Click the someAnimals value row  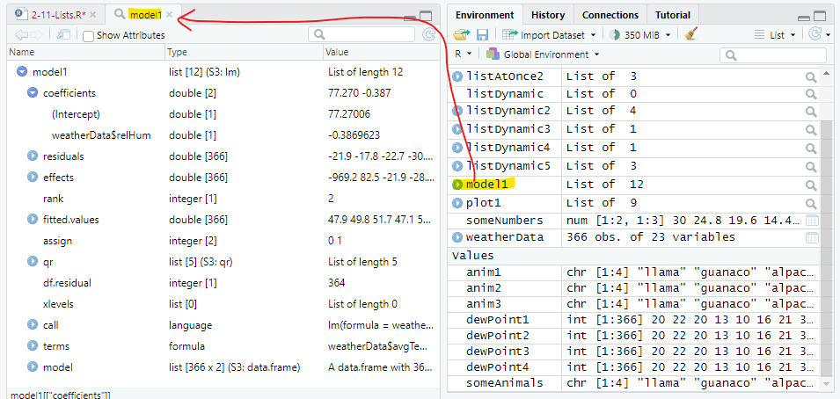pos(635,383)
